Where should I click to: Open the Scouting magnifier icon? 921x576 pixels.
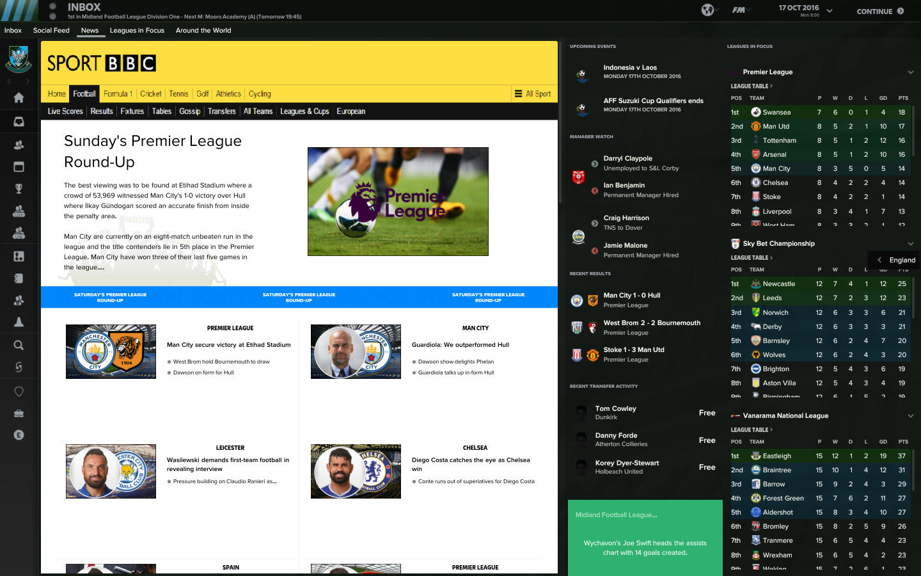click(x=19, y=346)
